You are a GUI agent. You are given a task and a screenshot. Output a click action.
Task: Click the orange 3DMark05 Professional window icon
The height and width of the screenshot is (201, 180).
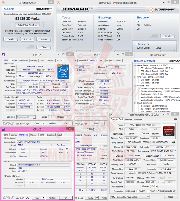click(x=58, y=3)
